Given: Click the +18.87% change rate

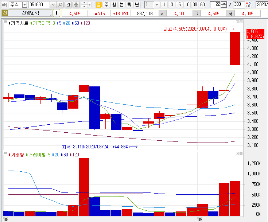Looking at the screenshot, I should pos(121,13).
